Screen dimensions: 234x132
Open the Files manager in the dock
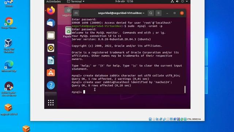(x=51, y=36)
